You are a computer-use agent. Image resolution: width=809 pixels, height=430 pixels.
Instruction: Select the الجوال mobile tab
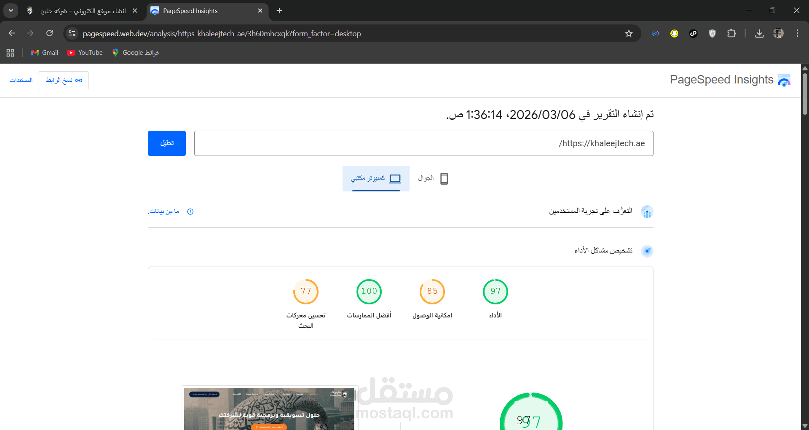(433, 179)
